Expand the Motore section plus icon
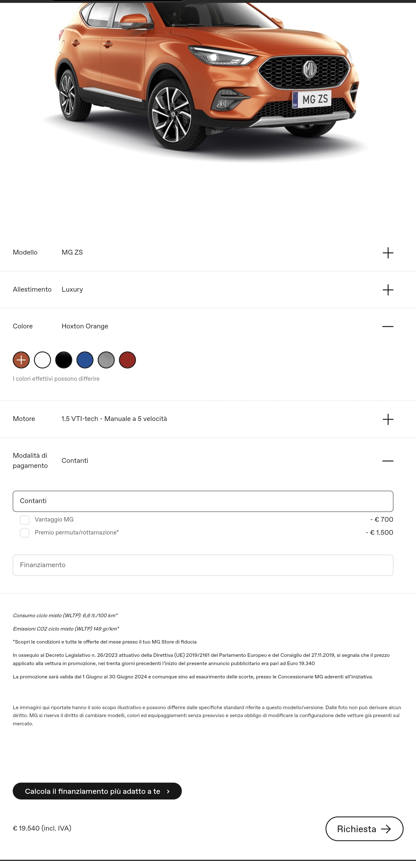The image size is (416, 861). tap(387, 419)
